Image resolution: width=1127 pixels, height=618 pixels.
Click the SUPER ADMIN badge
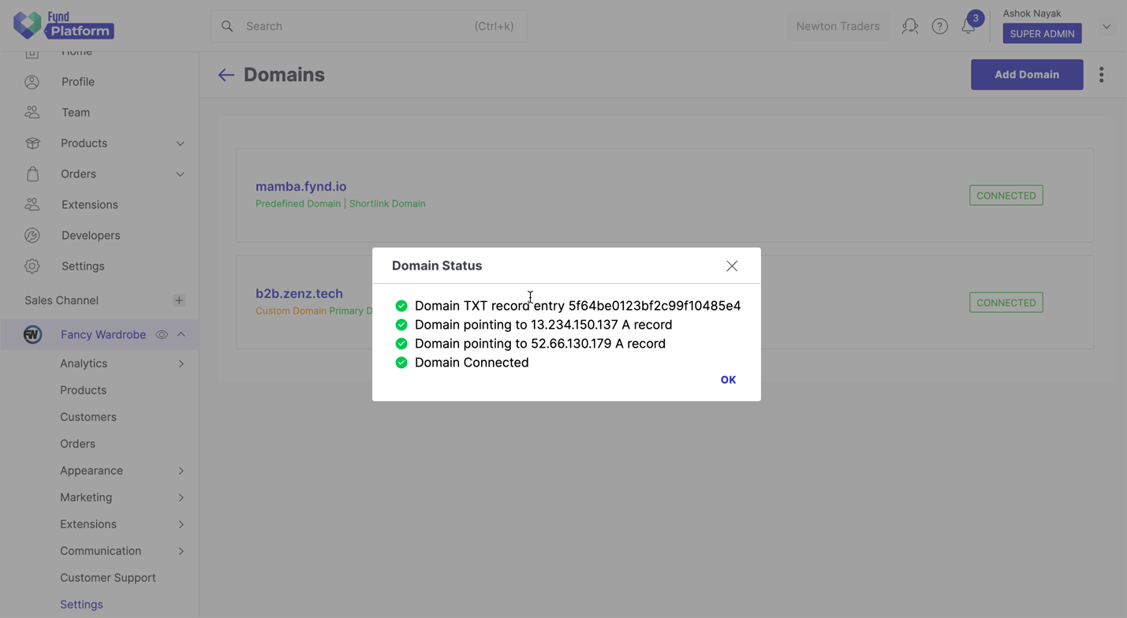(x=1042, y=34)
